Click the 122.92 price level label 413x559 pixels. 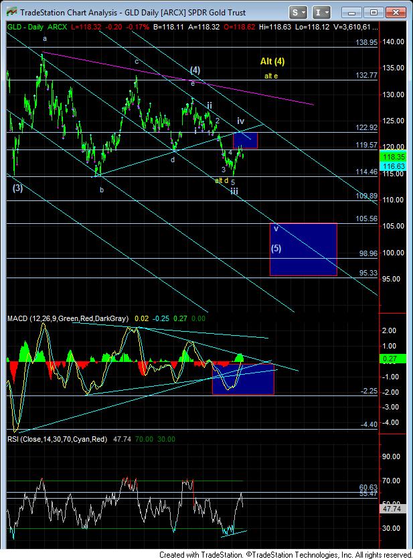pos(366,127)
